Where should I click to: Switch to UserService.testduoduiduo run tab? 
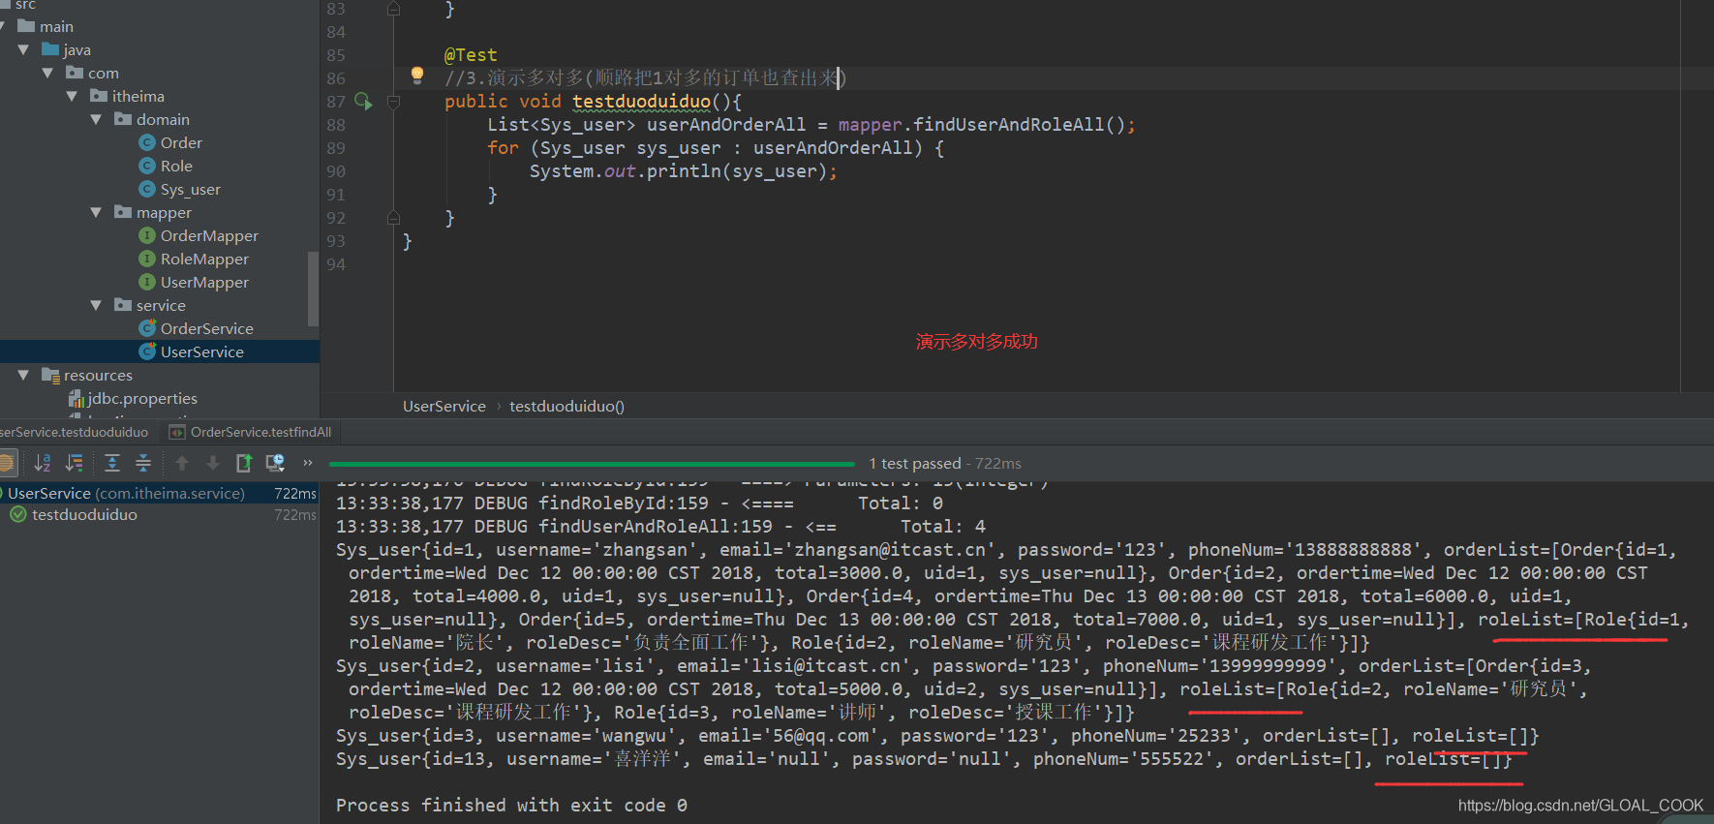click(x=75, y=432)
